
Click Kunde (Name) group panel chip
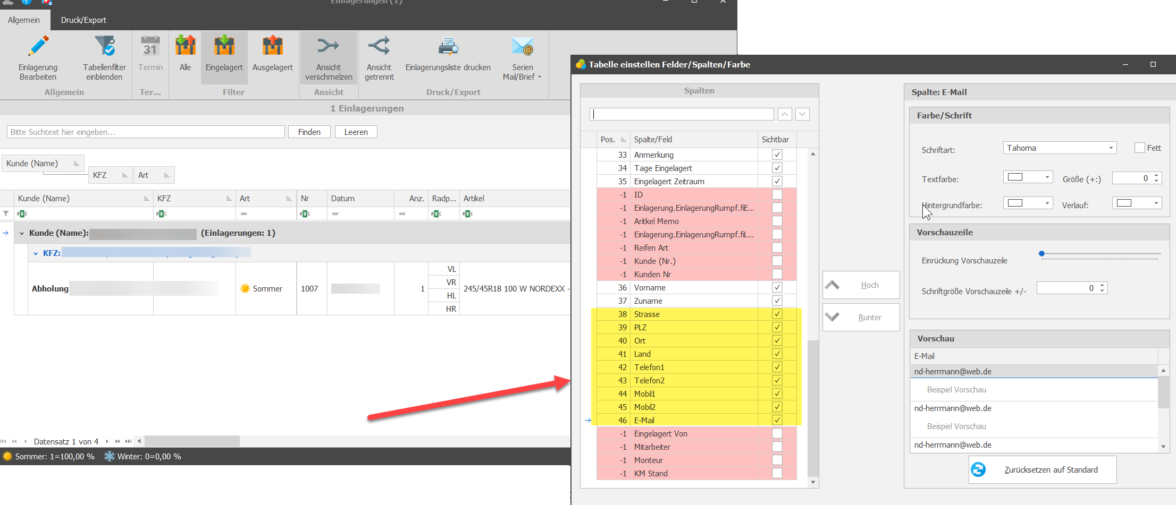(x=43, y=164)
